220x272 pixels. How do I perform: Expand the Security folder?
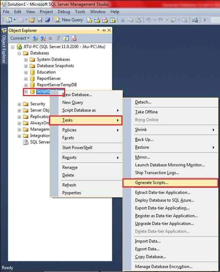point(19,104)
